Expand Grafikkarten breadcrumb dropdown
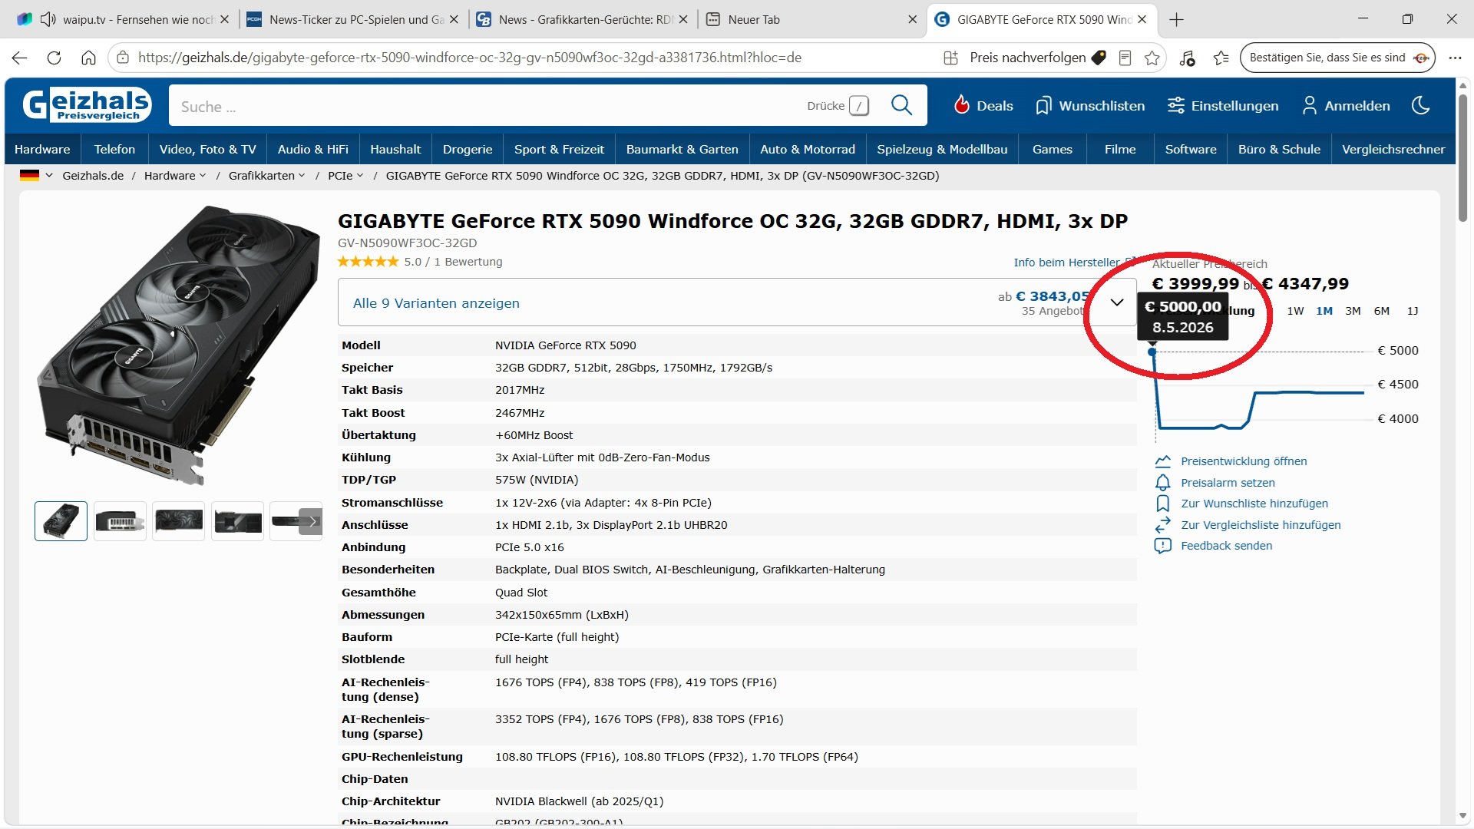The width and height of the screenshot is (1474, 829). pyautogui.click(x=302, y=176)
